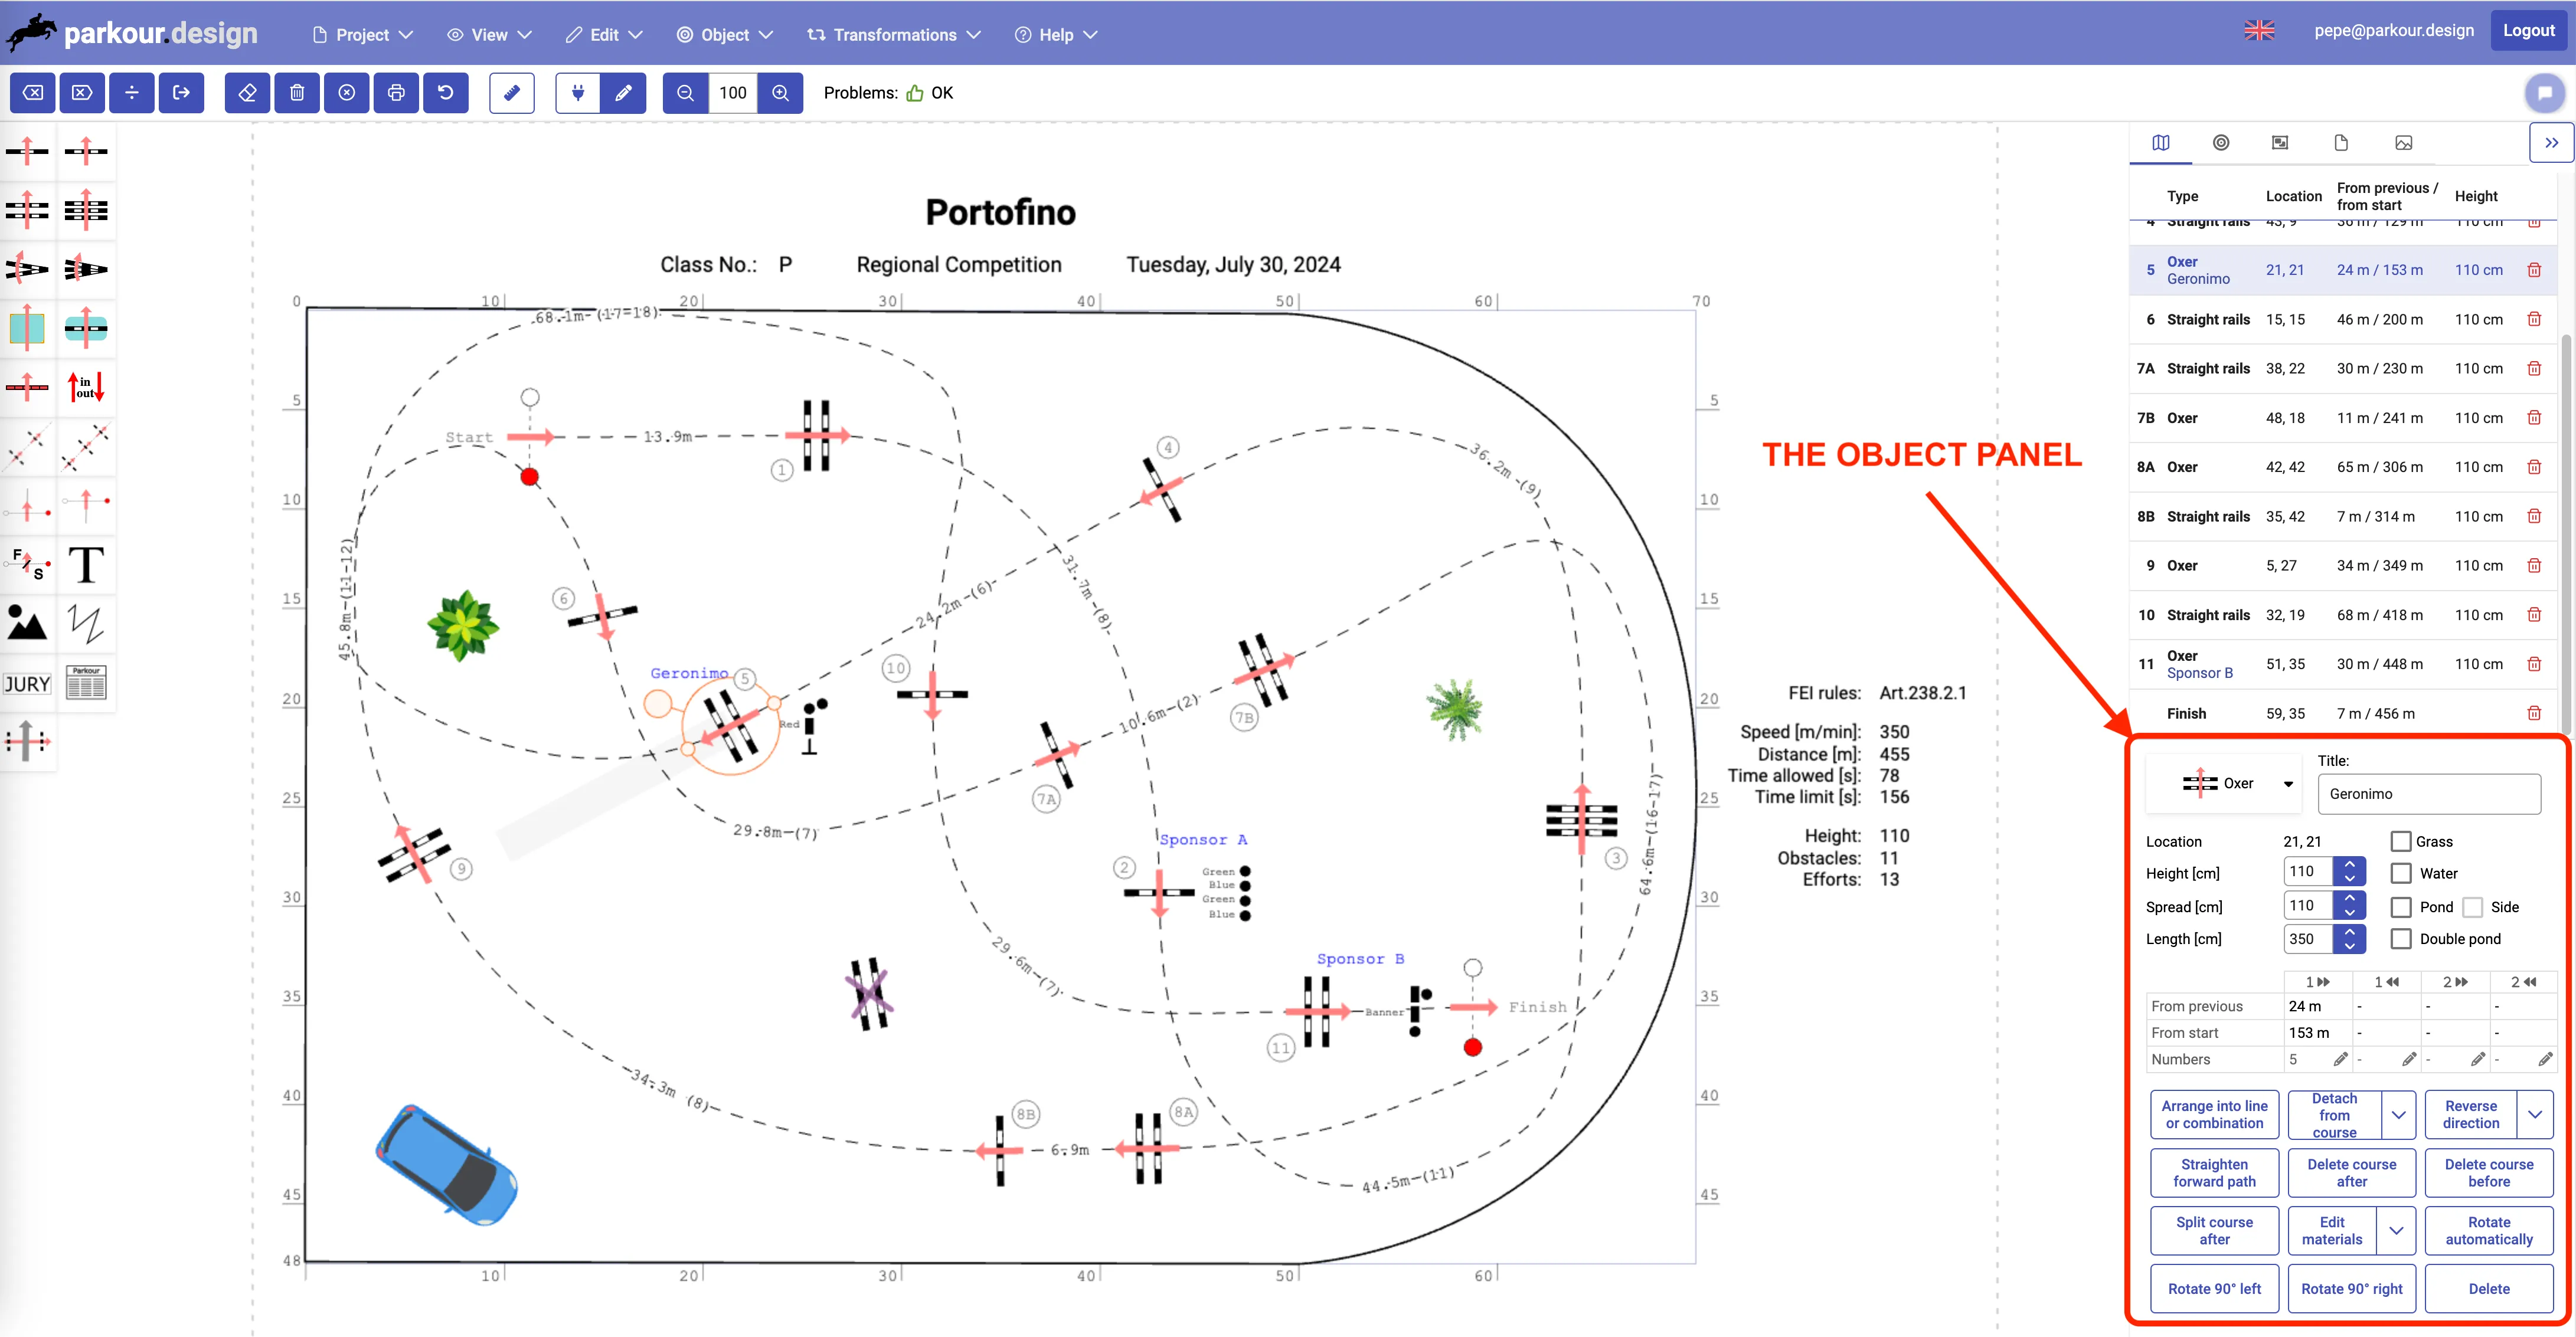This screenshot has width=2576, height=1337.
Task: Click the zoom in magnifier
Action: [780, 93]
